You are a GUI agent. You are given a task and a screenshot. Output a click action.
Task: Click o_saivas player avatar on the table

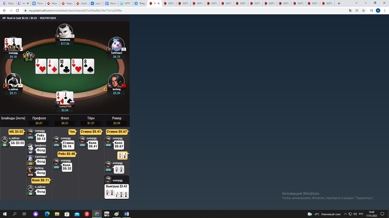tap(13, 80)
